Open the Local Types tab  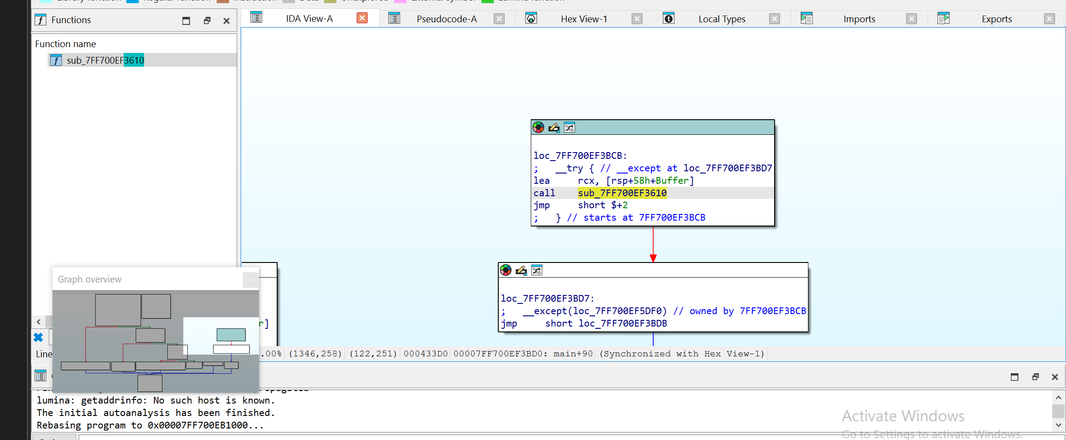click(x=722, y=19)
